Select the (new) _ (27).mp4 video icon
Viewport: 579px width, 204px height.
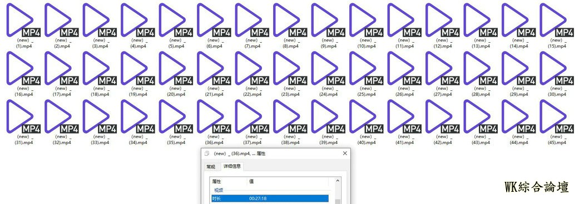(x=442, y=68)
